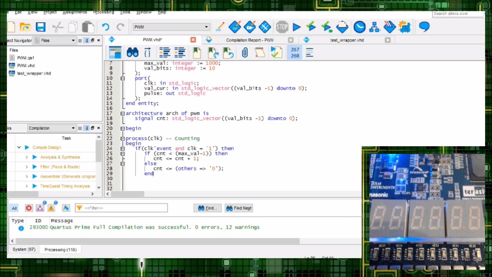This screenshot has height=277, width=492.
Task: Increase indent of selected code
Action: [x=165, y=52]
